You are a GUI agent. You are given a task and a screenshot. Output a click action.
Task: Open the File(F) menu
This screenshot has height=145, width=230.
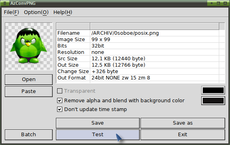click(x=12, y=12)
